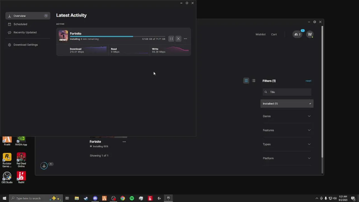Open Discord from the taskbar
The height and width of the screenshot is (202, 359).
click(x=95, y=198)
